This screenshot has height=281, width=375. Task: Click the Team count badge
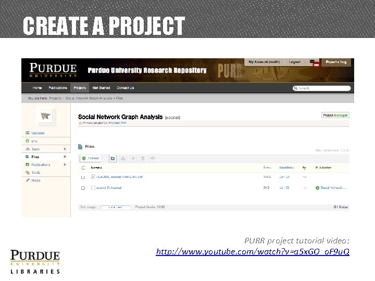point(65,149)
